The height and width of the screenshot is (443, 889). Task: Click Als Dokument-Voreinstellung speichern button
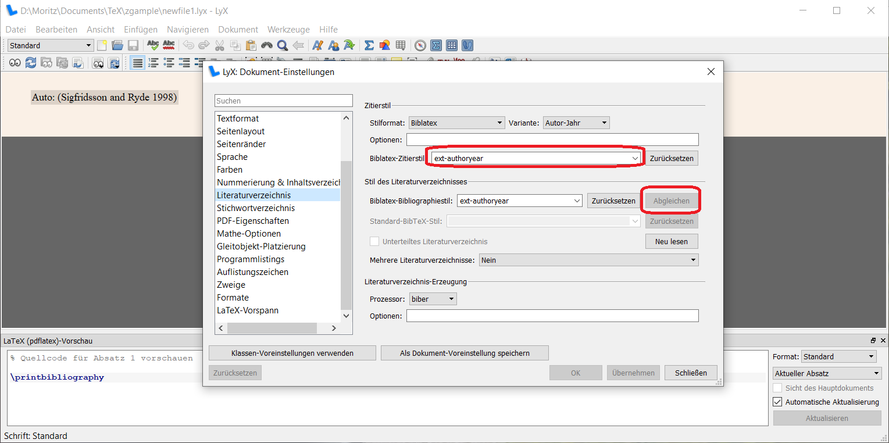click(x=465, y=353)
